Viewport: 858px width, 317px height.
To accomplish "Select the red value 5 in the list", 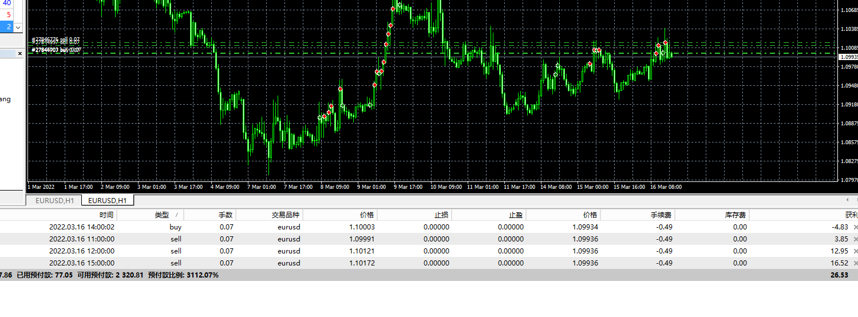I will 9,15.
